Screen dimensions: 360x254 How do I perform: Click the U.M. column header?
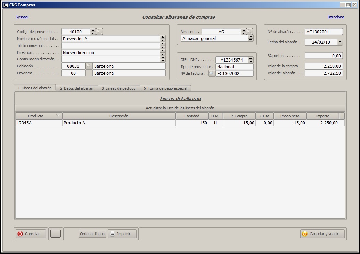215,116
